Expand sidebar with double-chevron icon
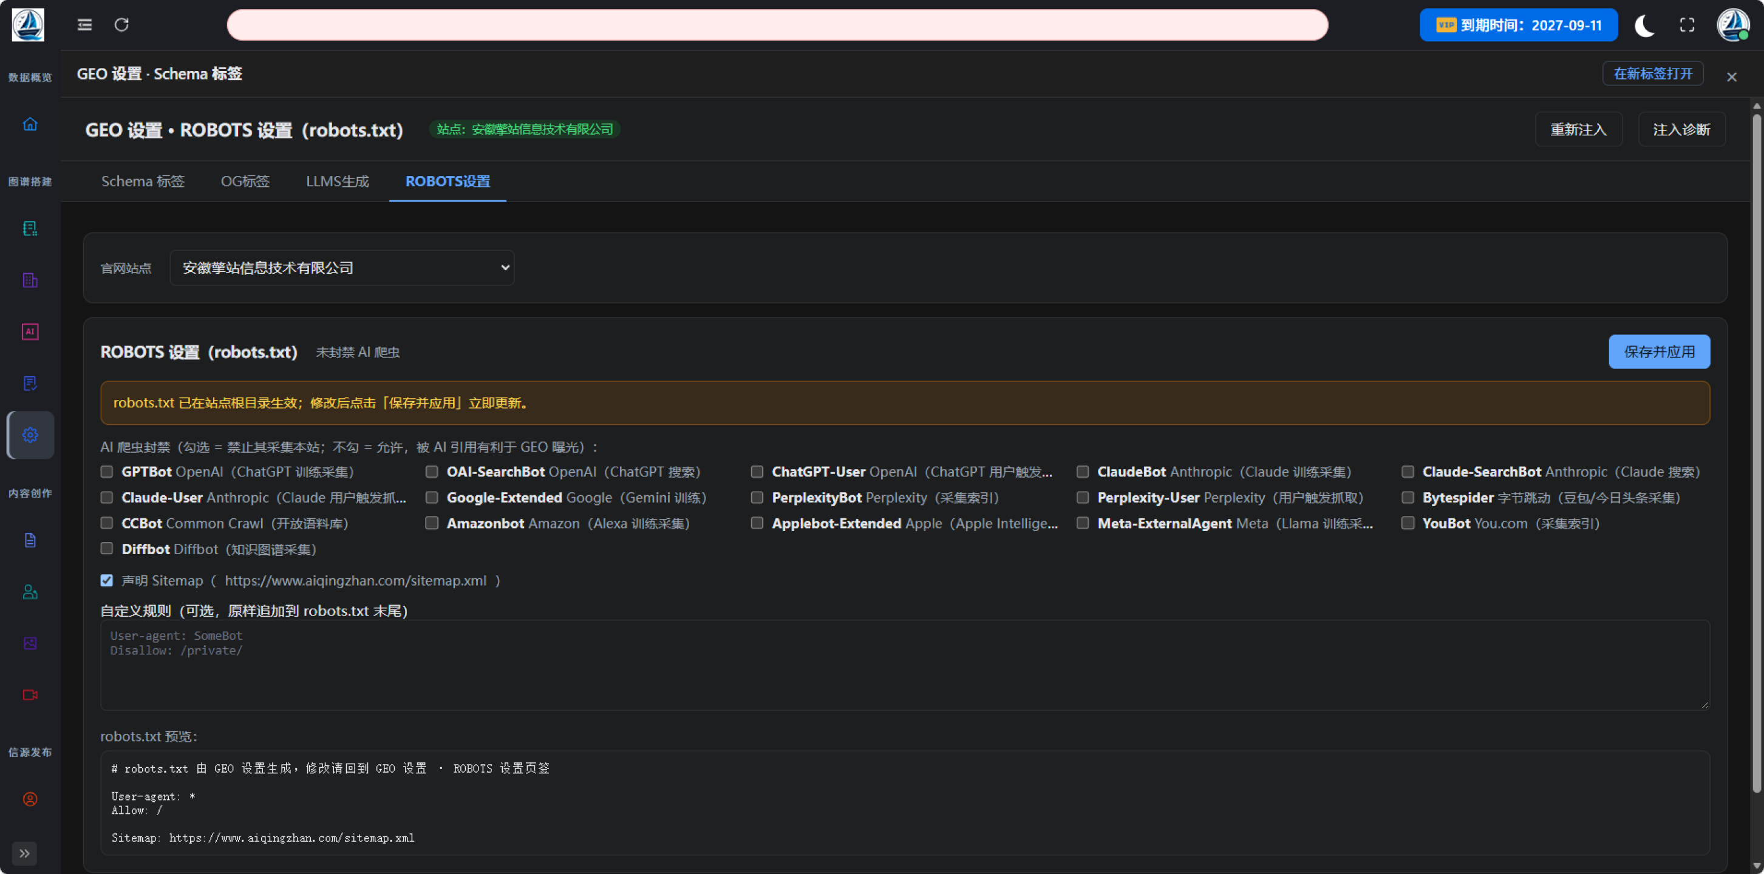 pyautogui.click(x=25, y=853)
